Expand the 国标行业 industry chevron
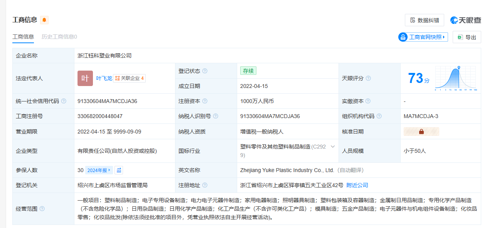The height and width of the screenshot is (228, 487). (332, 147)
